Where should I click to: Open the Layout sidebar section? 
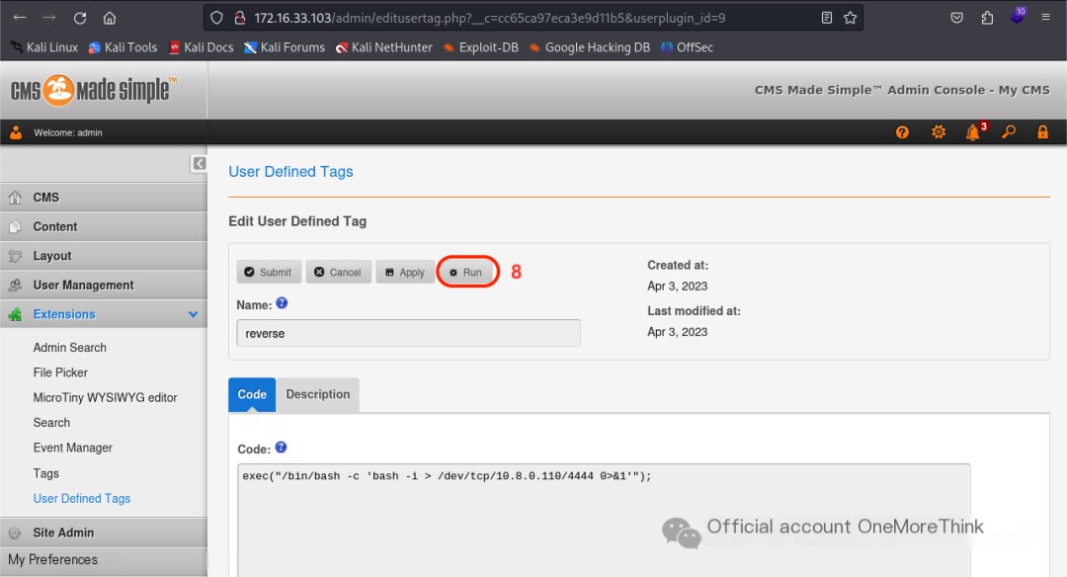tap(104, 256)
